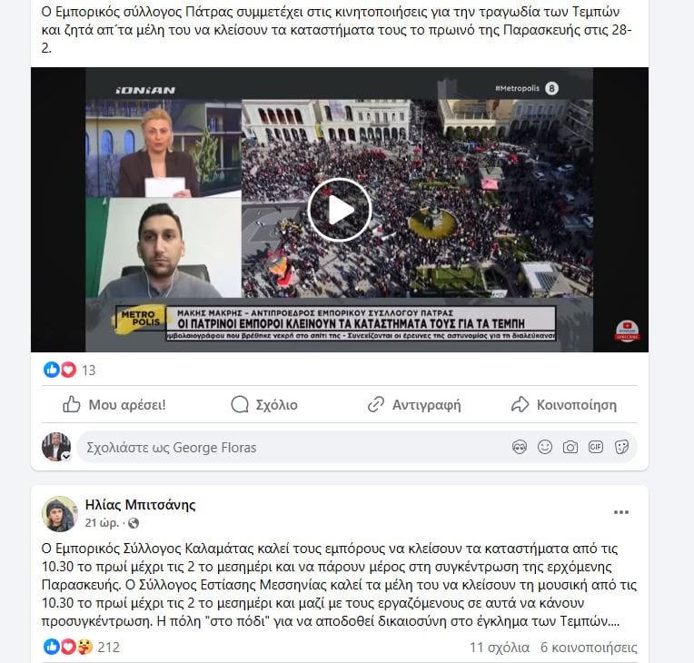Click the Κοινοποίηση share button
The image size is (694, 663).
564,404
